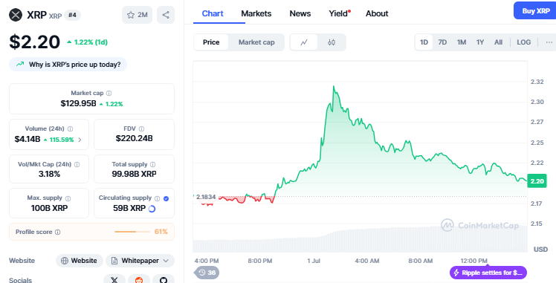Click the 99.98B XRP total supply value

pos(134,174)
